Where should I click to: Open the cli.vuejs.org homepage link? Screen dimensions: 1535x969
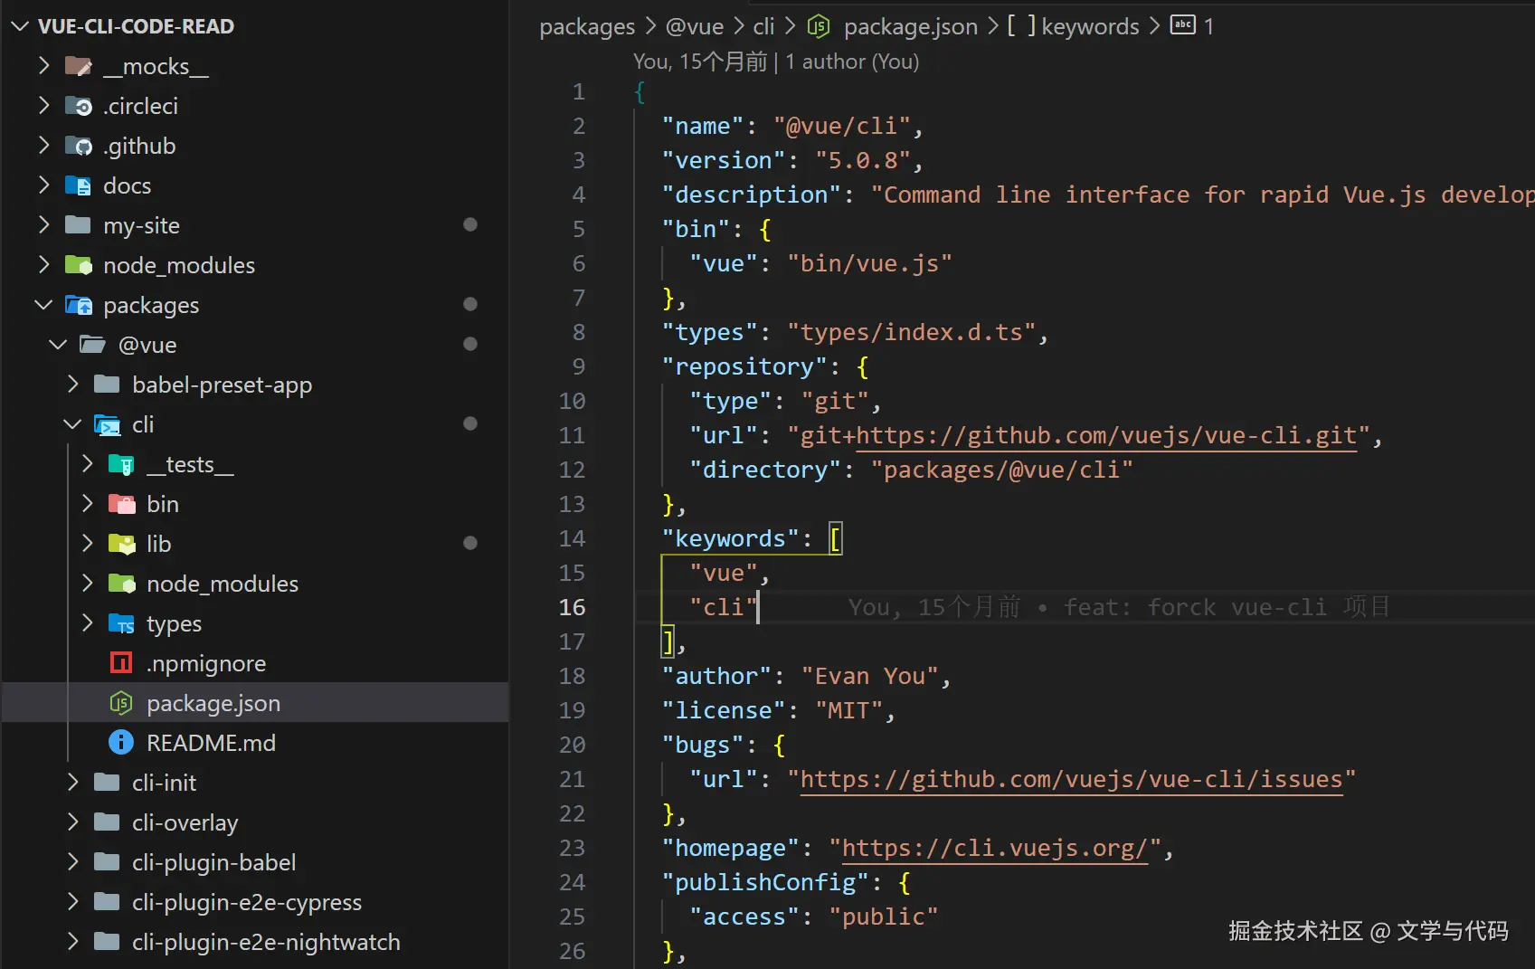(994, 848)
